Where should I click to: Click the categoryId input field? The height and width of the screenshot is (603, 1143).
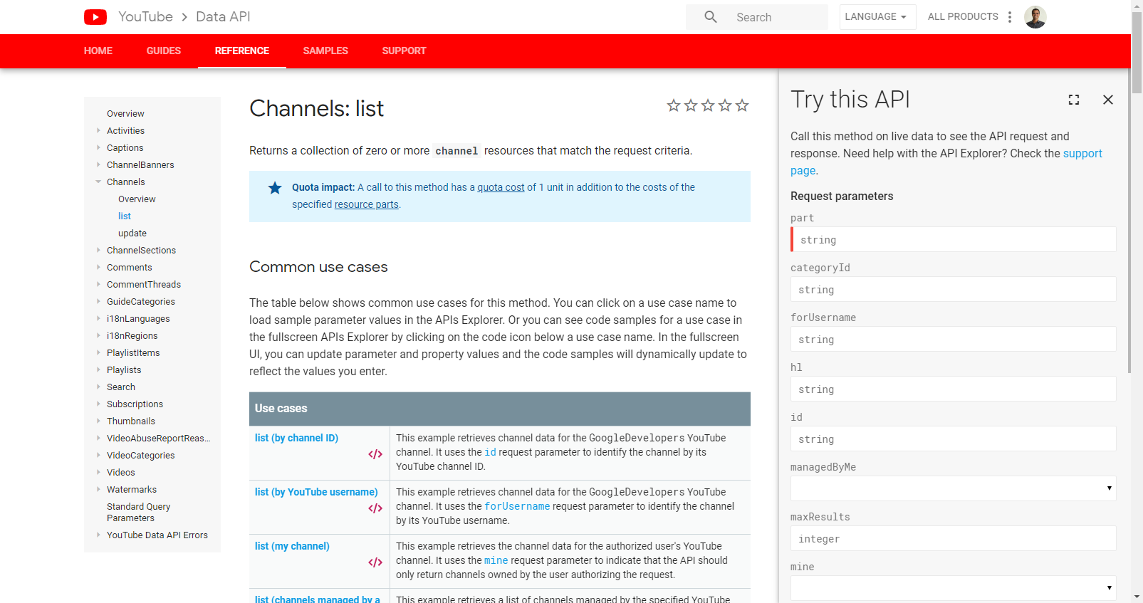[x=953, y=289]
